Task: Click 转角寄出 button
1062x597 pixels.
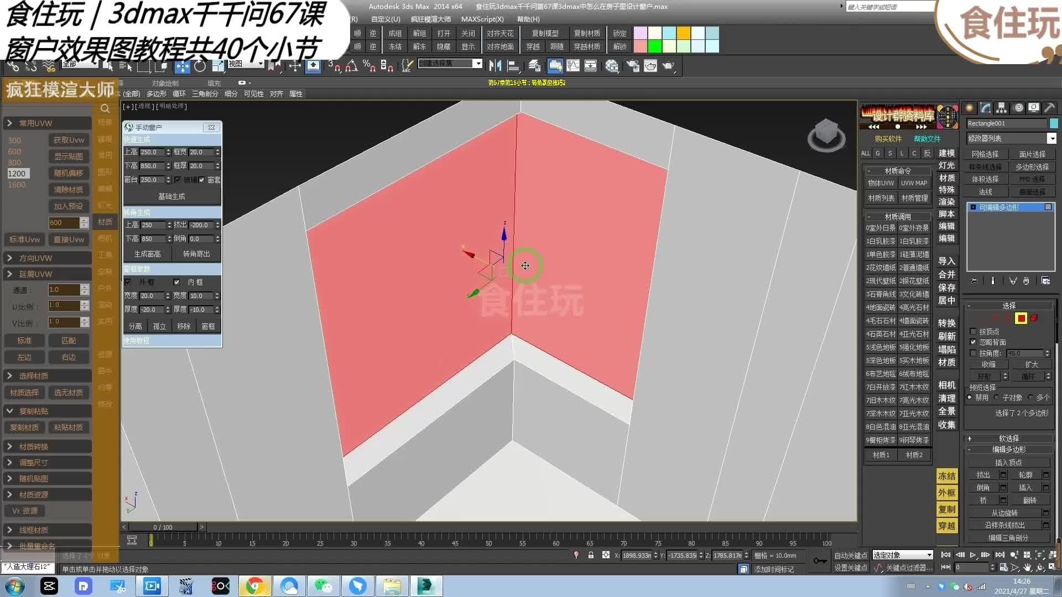Action: coord(196,254)
